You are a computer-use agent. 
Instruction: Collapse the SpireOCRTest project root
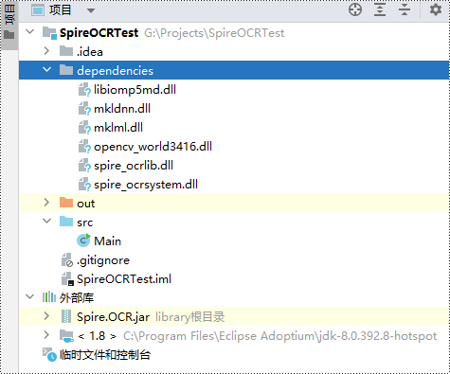30,31
